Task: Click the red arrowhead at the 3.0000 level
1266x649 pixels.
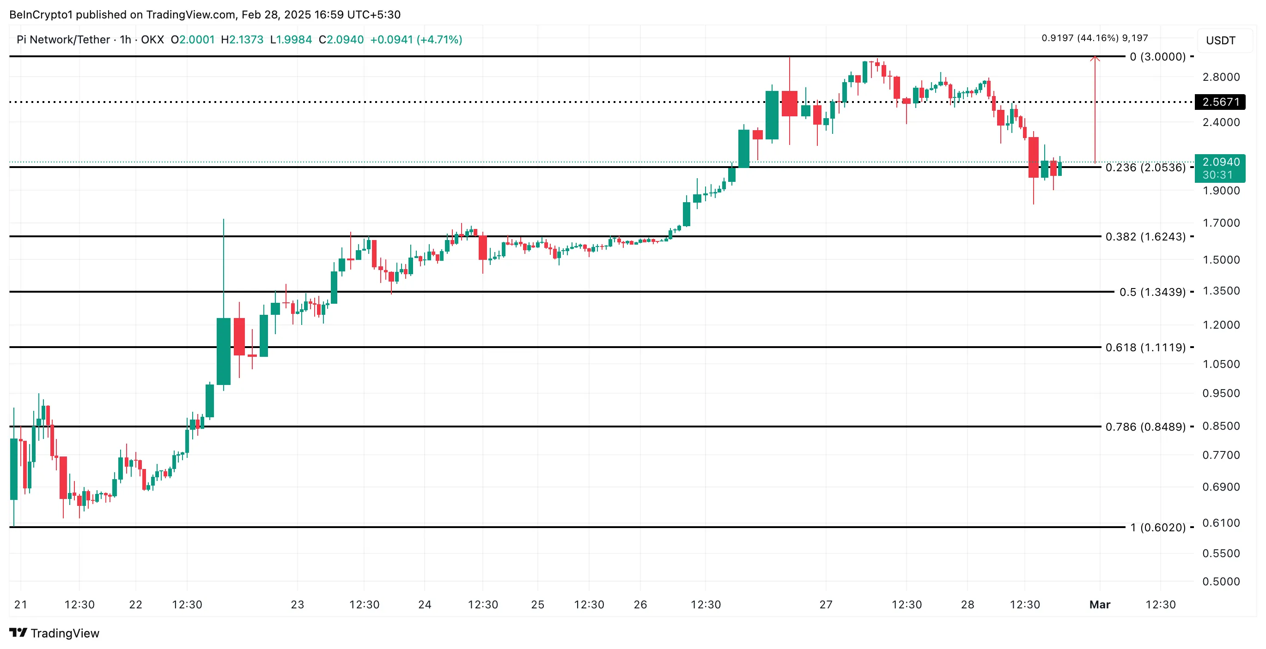Action: click(1095, 59)
